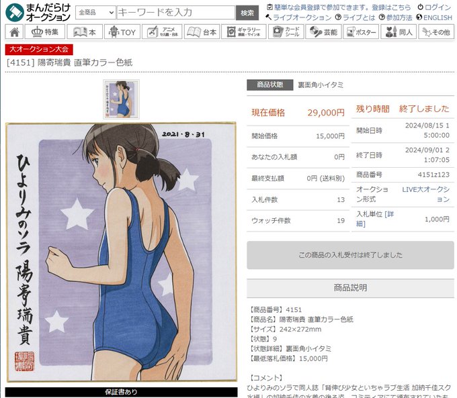Image resolution: width=457 pixels, height=398 pixels.
Task: Click the large shikishi product image
Action: [121, 252]
